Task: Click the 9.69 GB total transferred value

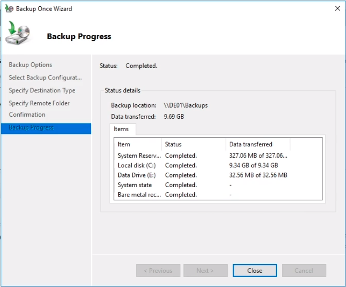Action: coord(174,117)
